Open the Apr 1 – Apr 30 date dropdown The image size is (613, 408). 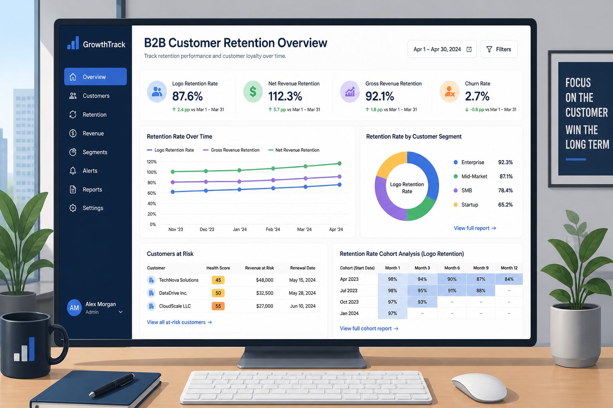442,49
